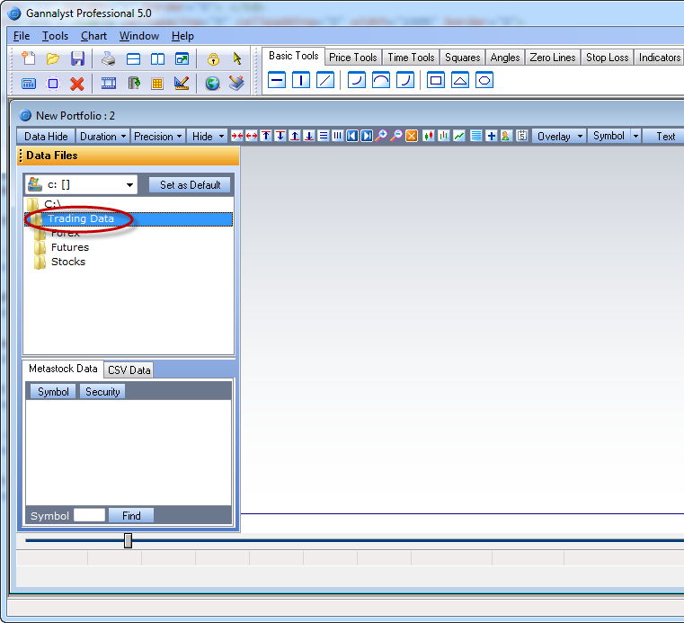Image resolution: width=684 pixels, height=623 pixels.
Task: Open the Precision dropdown
Action: click(158, 137)
